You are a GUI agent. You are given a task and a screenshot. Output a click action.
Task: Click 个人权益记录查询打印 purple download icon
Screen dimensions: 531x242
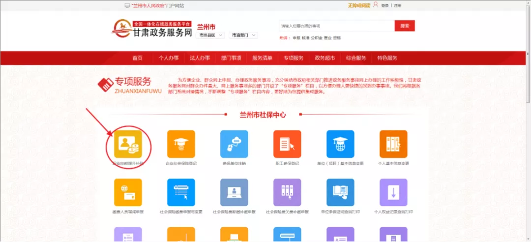pyautogui.click(x=393, y=192)
